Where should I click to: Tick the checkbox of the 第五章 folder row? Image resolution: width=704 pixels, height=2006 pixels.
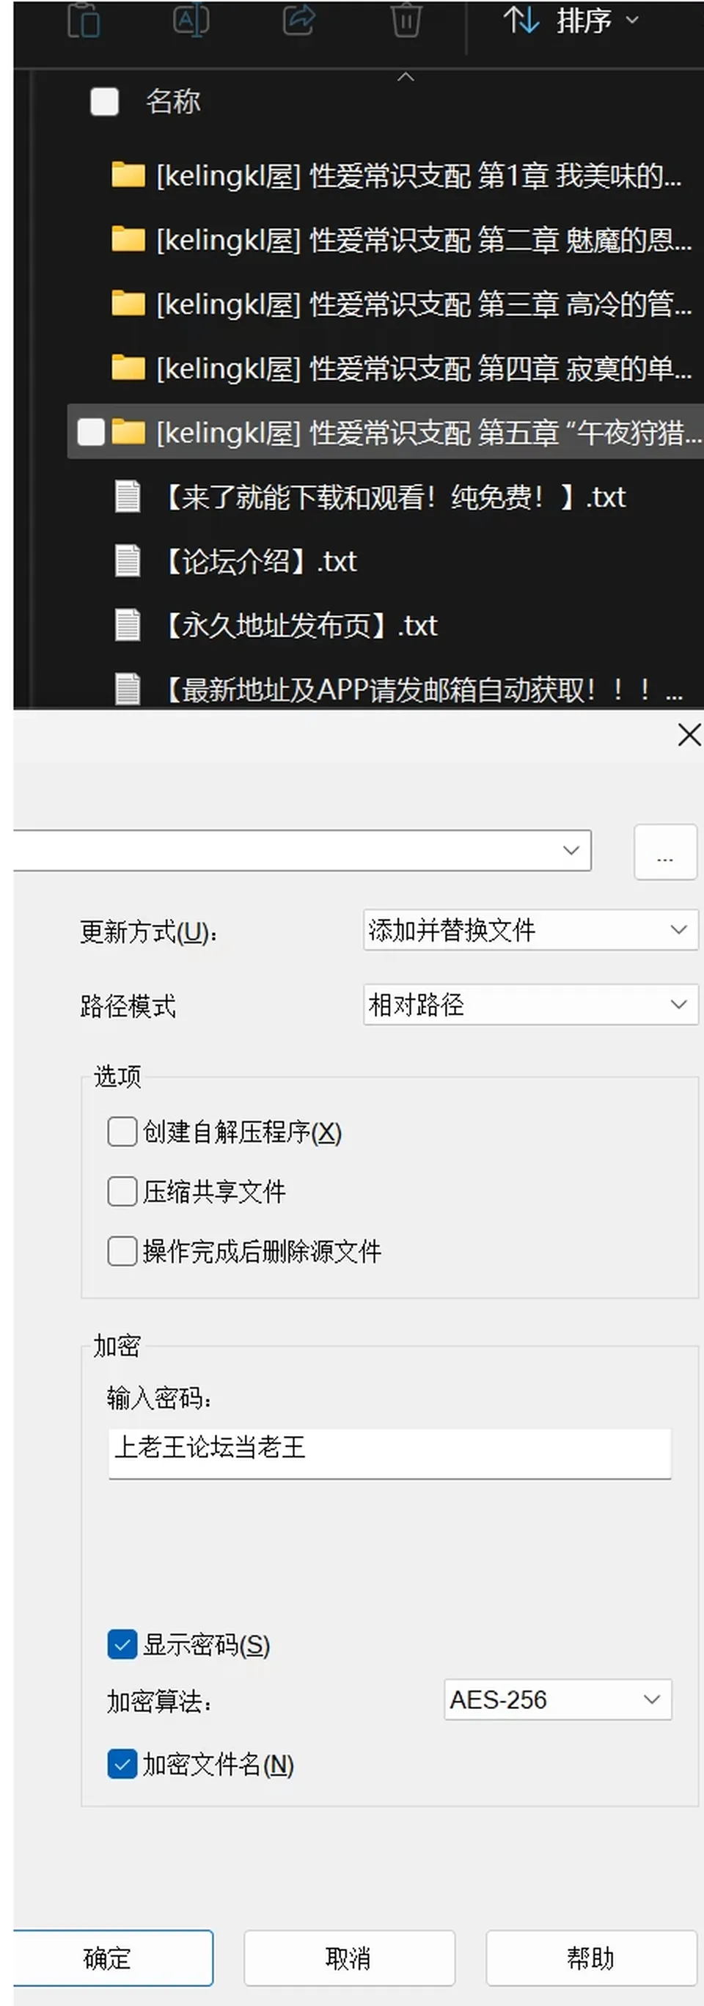91,431
